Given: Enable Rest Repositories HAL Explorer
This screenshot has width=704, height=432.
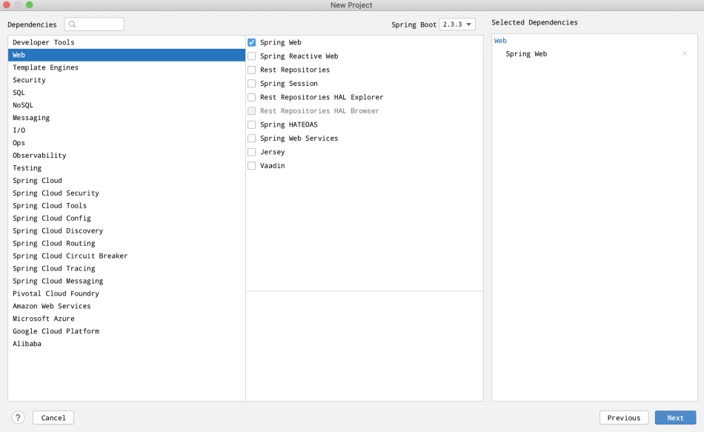Looking at the screenshot, I should click(252, 97).
